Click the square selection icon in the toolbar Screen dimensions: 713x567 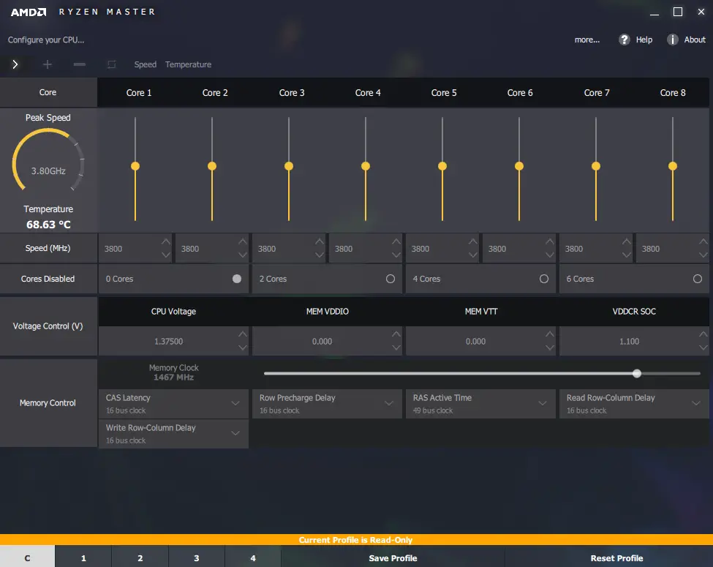111,64
